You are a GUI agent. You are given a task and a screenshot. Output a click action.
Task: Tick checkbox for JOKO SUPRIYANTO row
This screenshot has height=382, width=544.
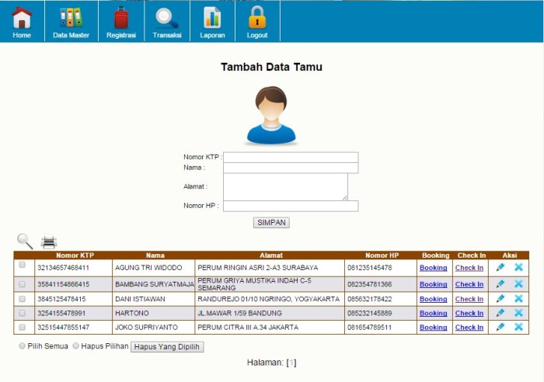23,327
